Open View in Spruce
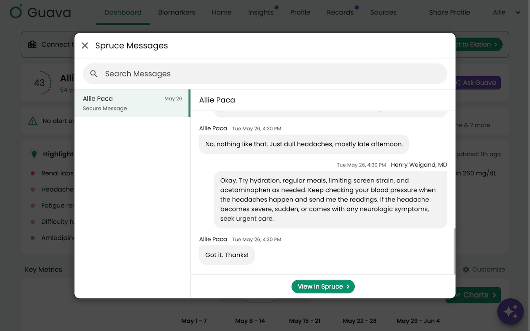The height and width of the screenshot is (331, 530). pos(323,286)
